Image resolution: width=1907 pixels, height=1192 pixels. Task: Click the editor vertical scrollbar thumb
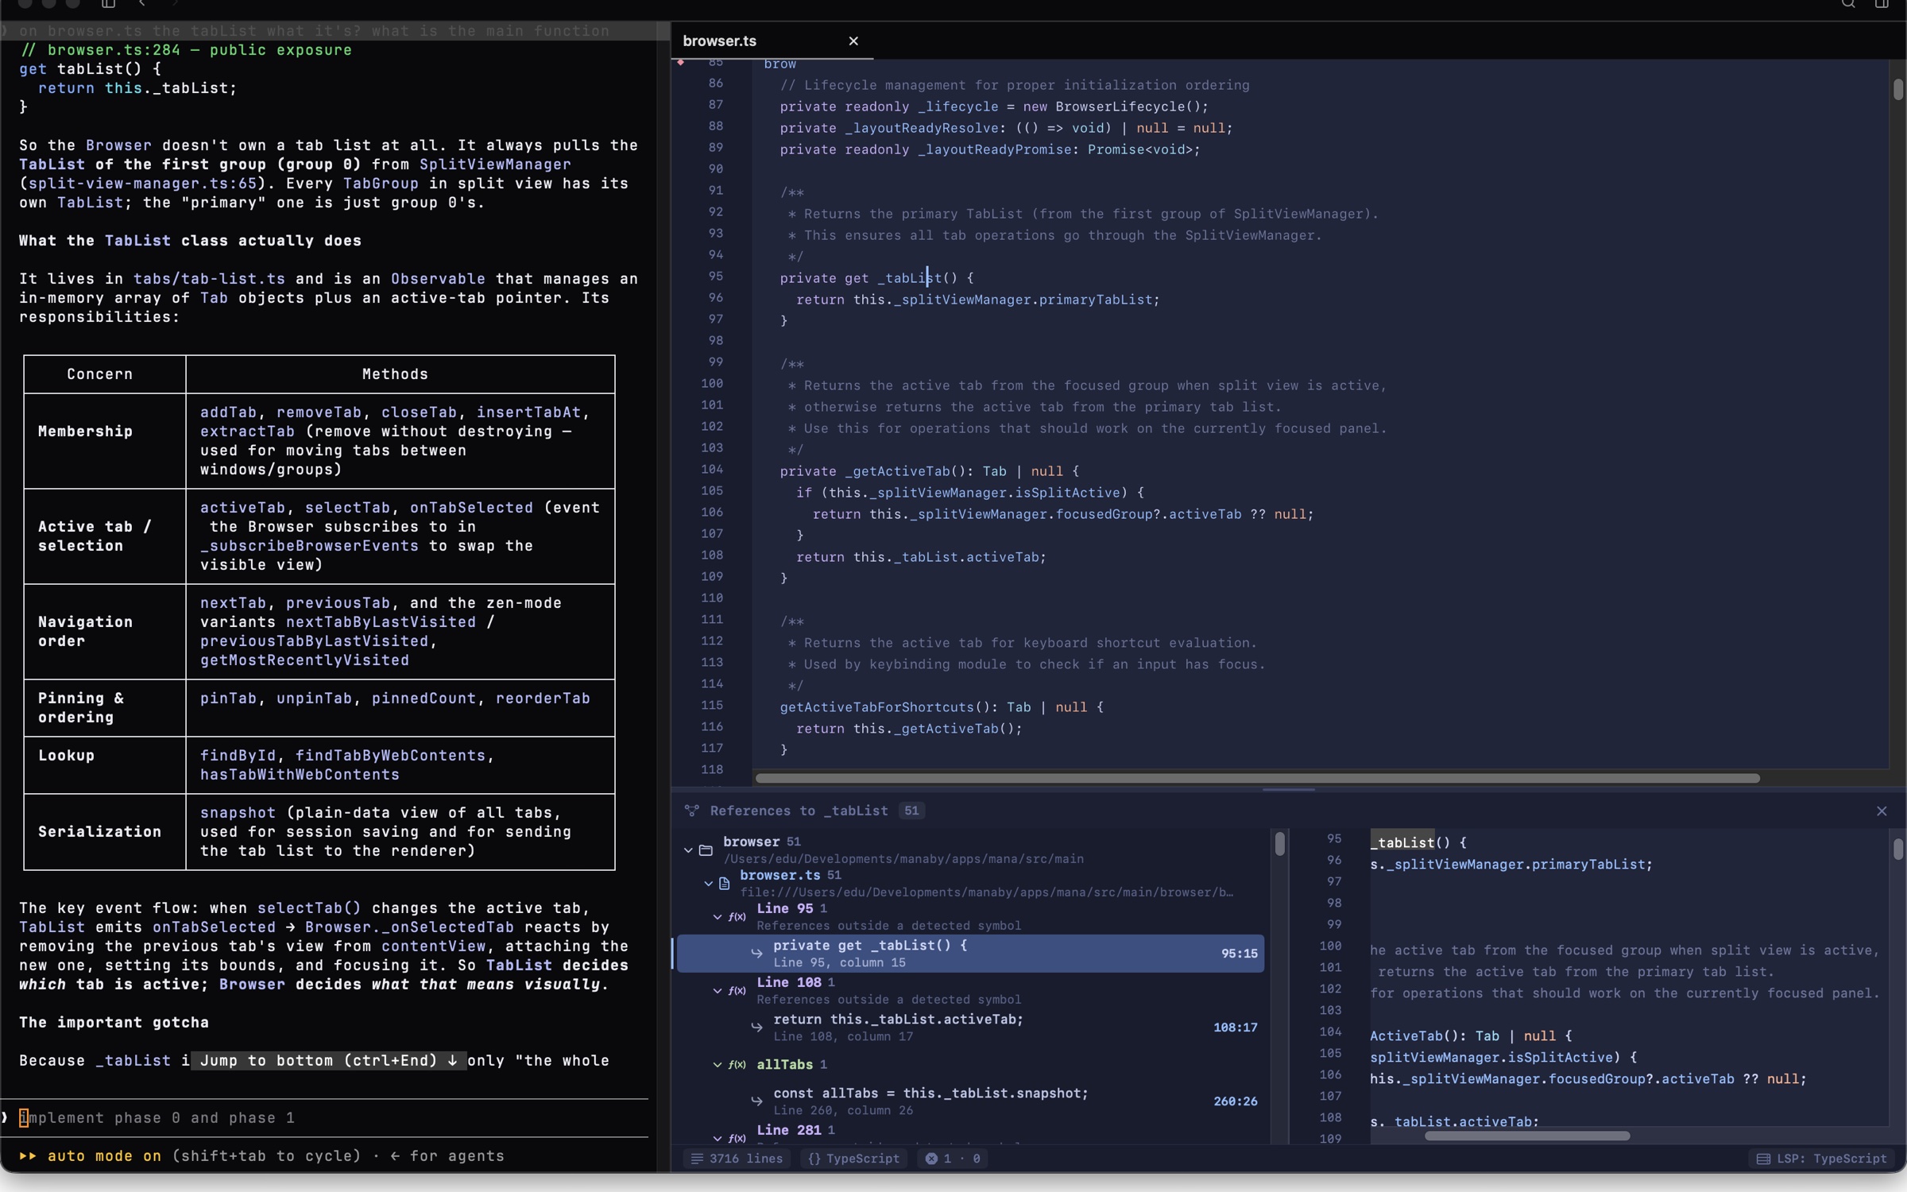[1897, 89]
